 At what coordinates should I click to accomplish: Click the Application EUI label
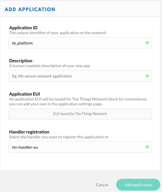click(x=25, y=94)
